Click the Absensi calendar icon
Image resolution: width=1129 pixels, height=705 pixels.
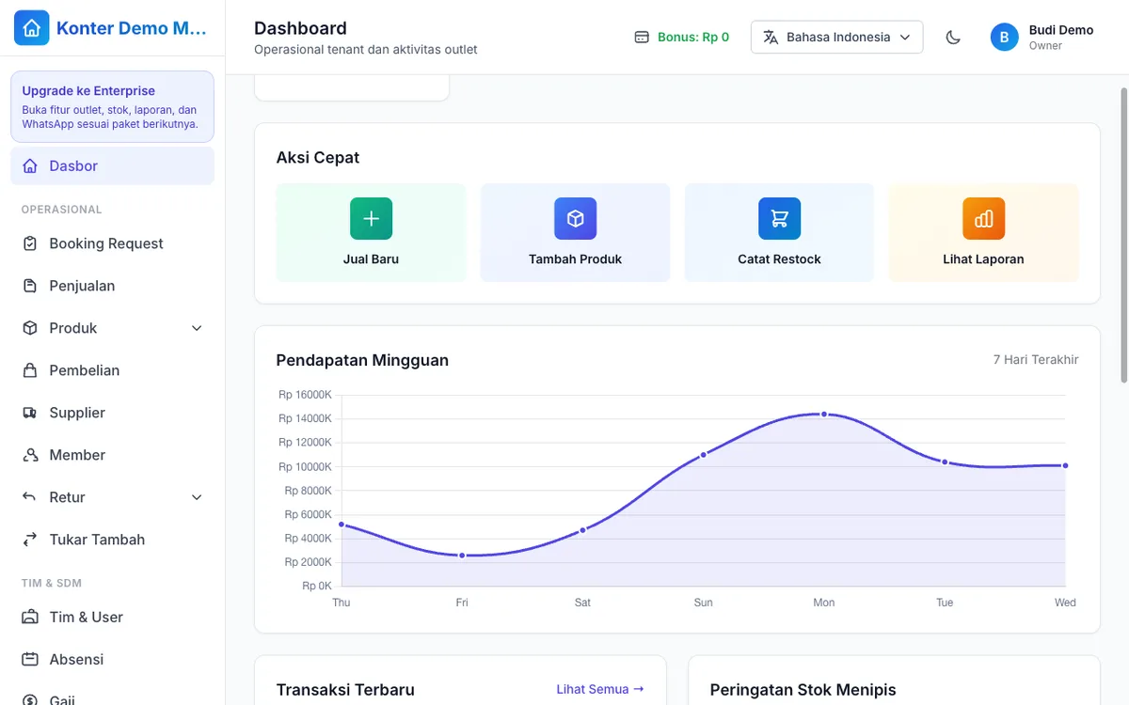point(30,660)
